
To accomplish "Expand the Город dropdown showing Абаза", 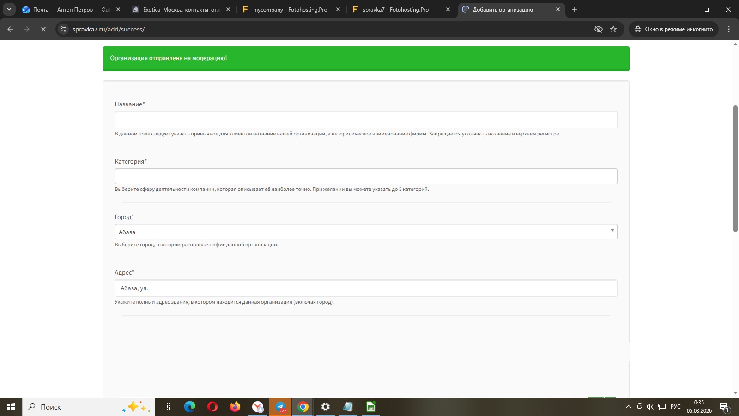I will (x=366, y=232).
